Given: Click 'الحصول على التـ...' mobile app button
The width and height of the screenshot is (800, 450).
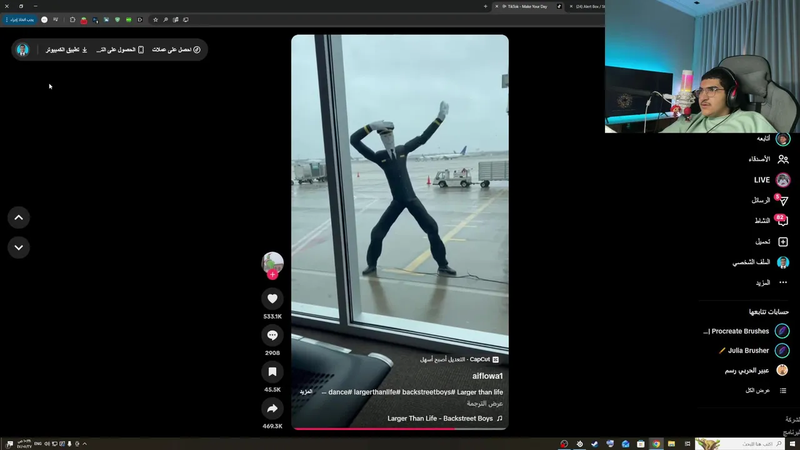Looking at the screenshot, I should (x=120, y=49).
